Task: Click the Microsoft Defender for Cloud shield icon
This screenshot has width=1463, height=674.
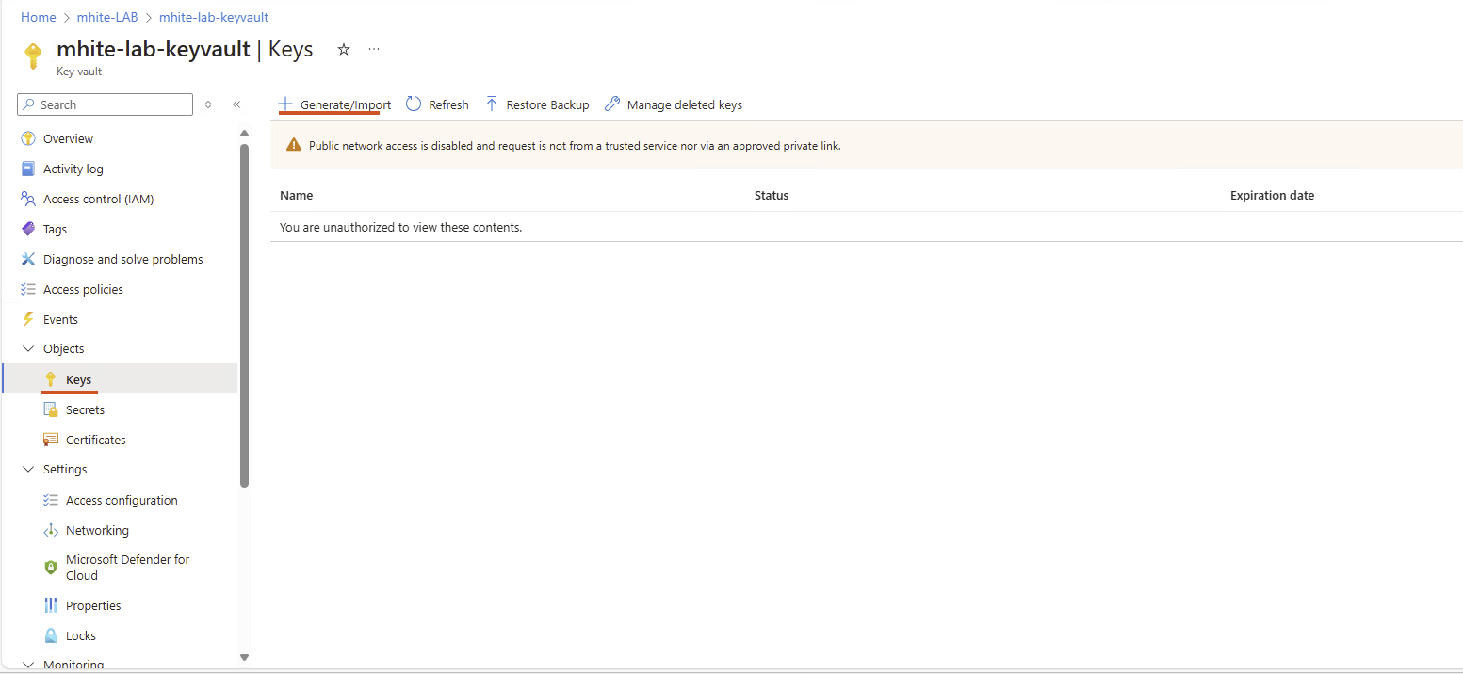Action: pyautogui.click(x=51, y=568)
